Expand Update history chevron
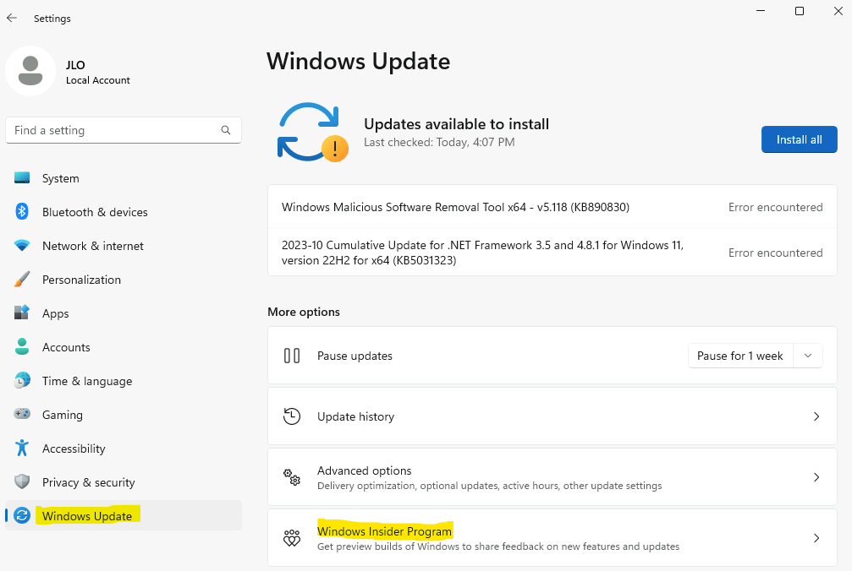Image resolution: width=852 pixels, height=571 pixels. click(816, 416)
